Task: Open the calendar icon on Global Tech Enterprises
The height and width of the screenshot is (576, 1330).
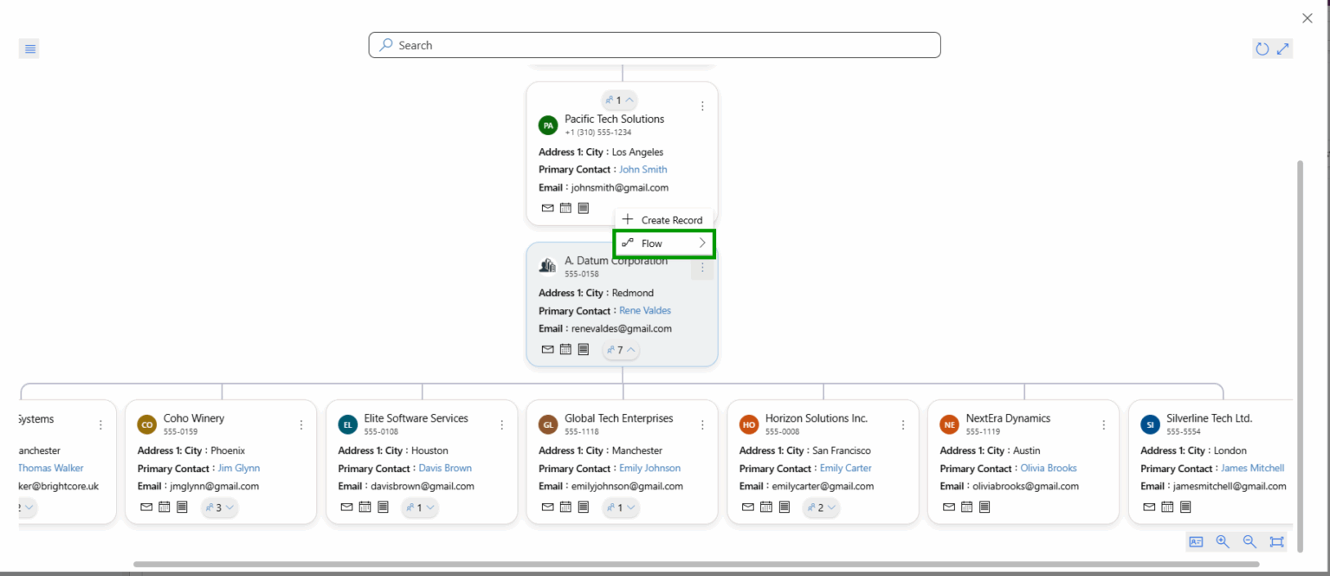Action: pos(565,507)
